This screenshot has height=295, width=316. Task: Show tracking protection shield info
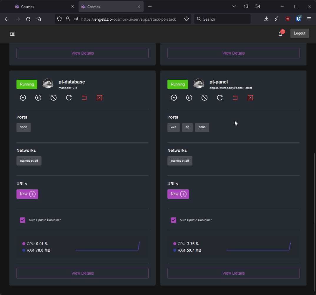(x=59, y=19)
